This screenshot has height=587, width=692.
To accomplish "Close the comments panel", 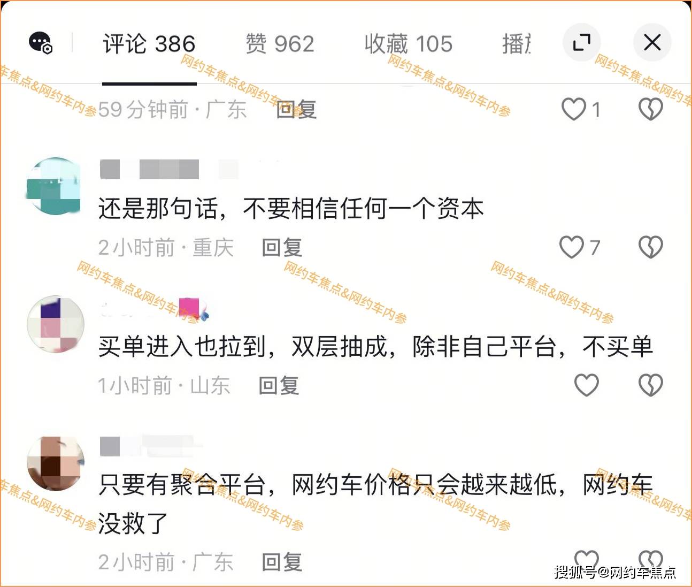I will [x=652, y=42].
